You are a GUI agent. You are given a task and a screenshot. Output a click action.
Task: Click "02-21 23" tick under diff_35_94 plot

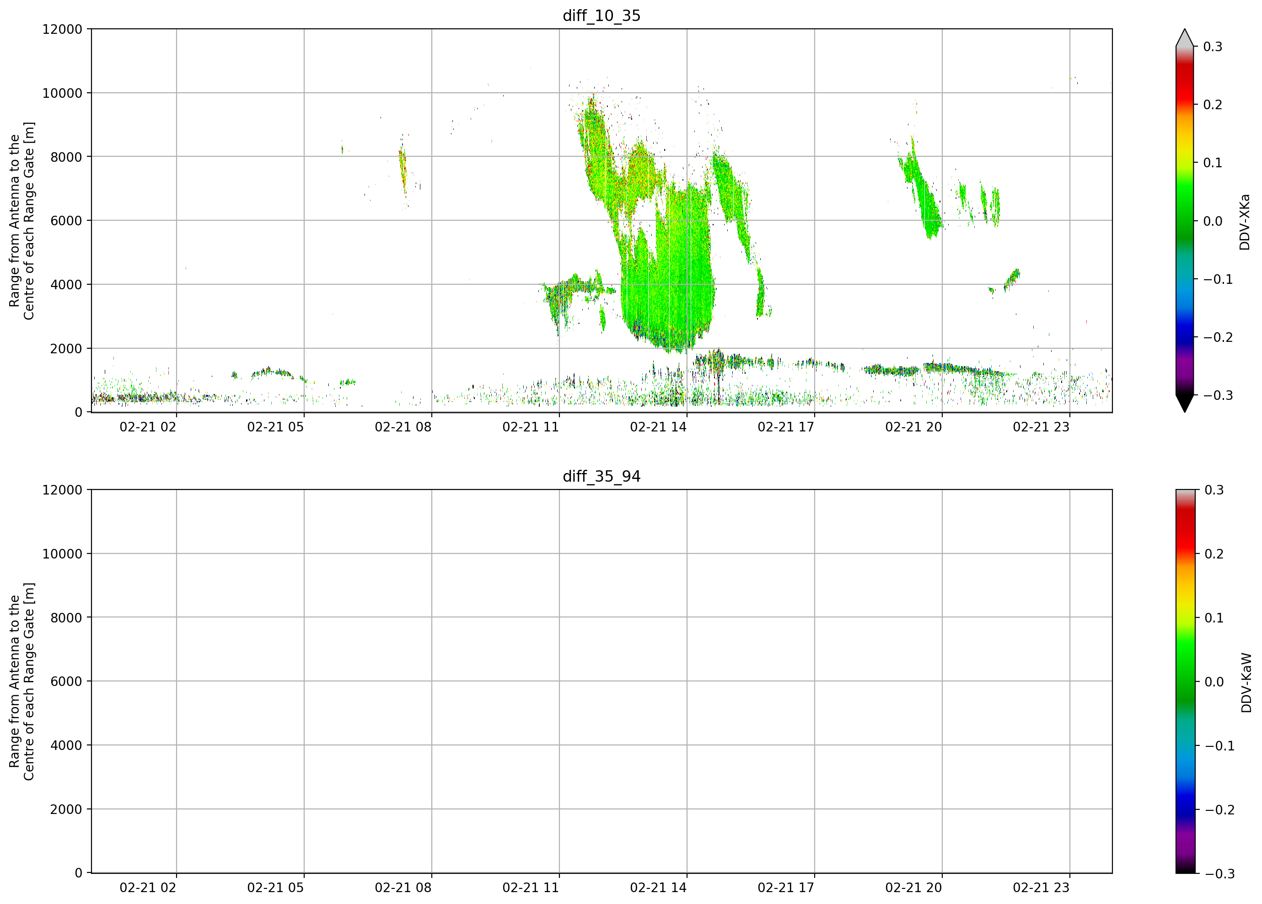click(x=1041, y=888)
